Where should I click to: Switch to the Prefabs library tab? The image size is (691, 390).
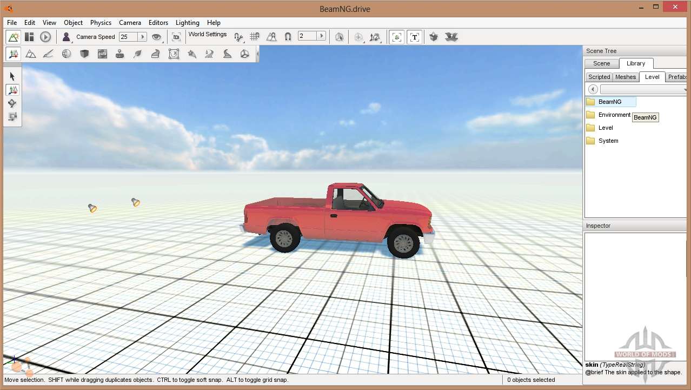[x=677, y=77]
